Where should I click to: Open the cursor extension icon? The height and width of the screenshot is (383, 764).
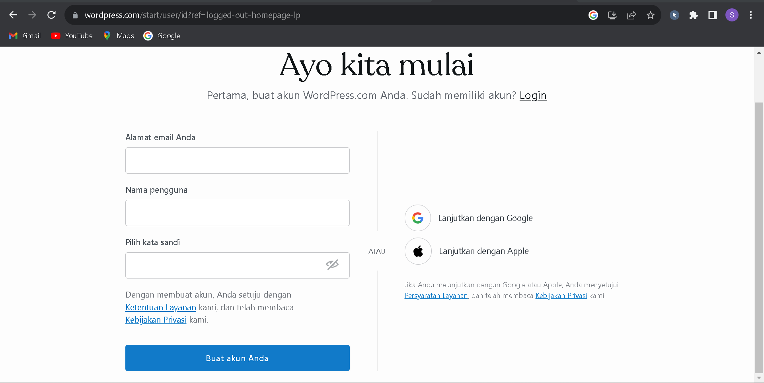click(x=674, y=15)
